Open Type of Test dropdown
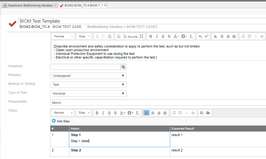The image size is (266, 159). tap(88, 93)
